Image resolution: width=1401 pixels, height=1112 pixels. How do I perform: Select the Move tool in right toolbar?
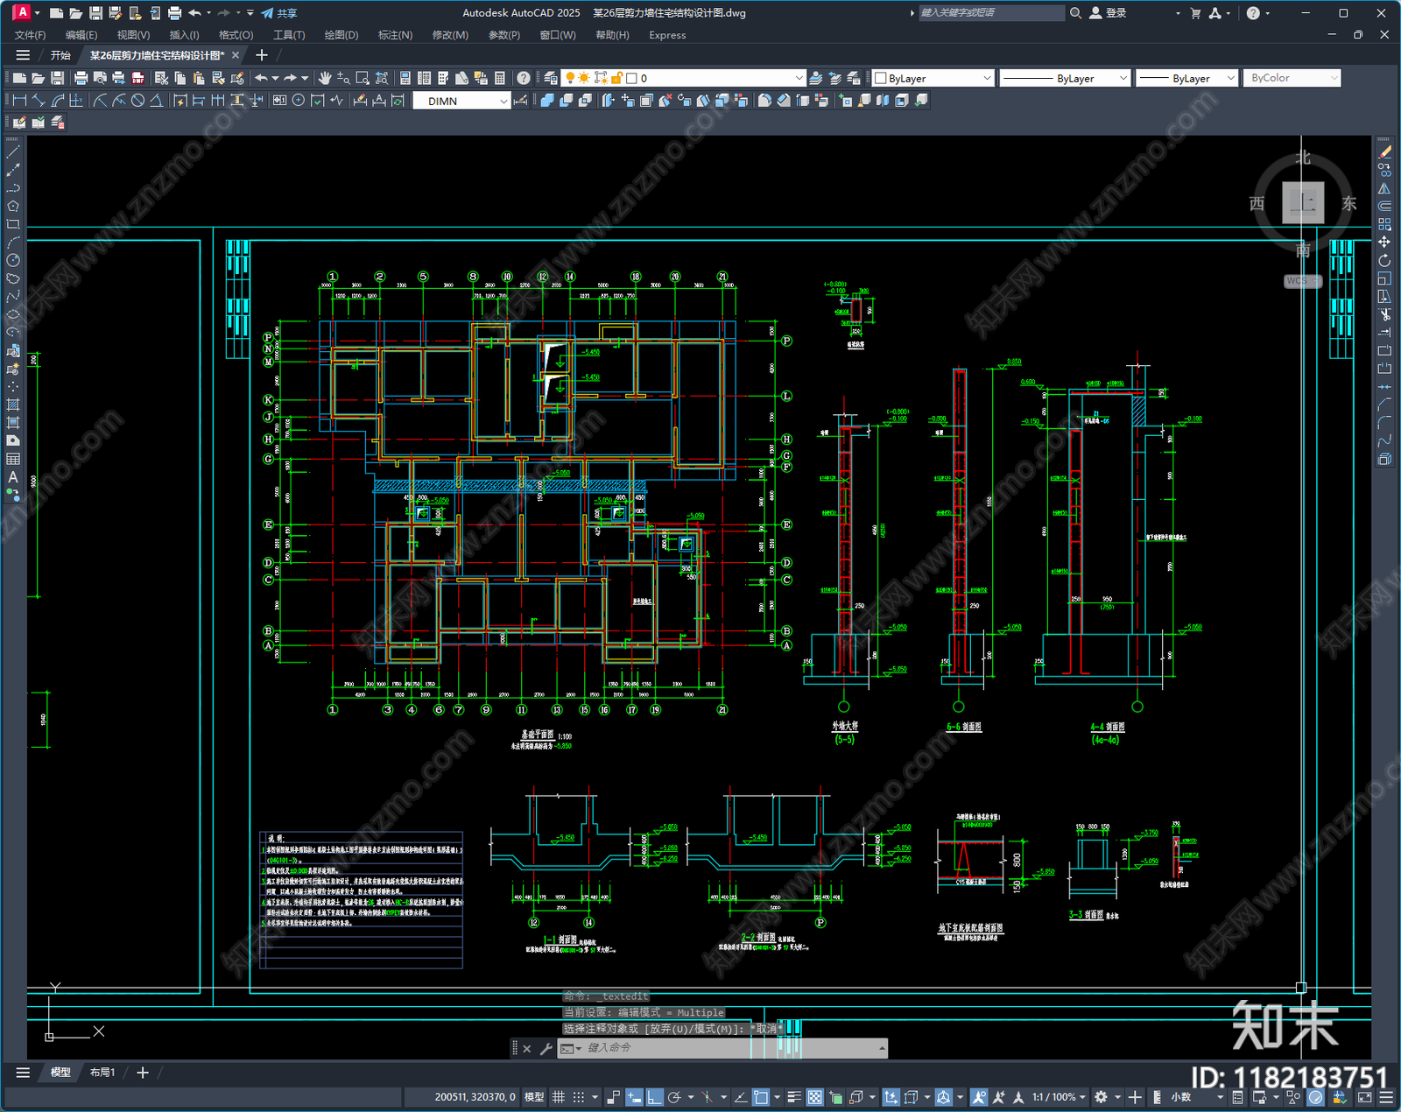pyautogui.click(x=1384, y=242)
